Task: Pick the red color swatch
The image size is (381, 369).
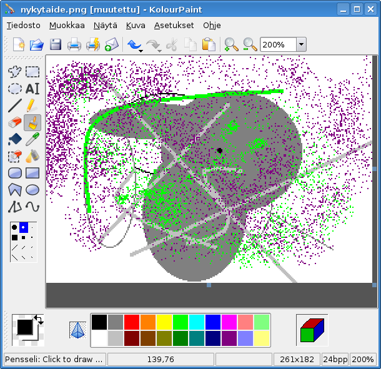Action: (x=131, y=322)
